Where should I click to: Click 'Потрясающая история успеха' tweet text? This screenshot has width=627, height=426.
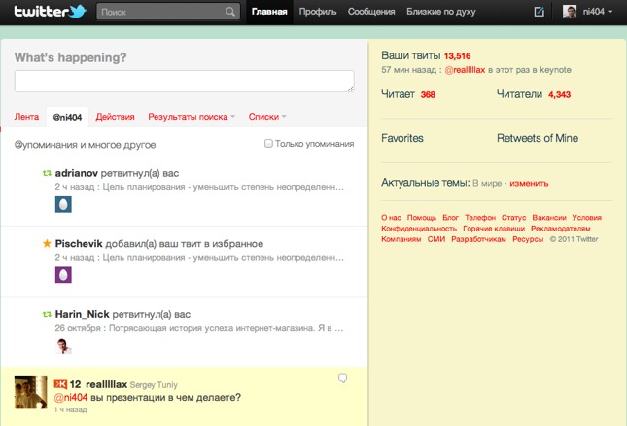226,328
